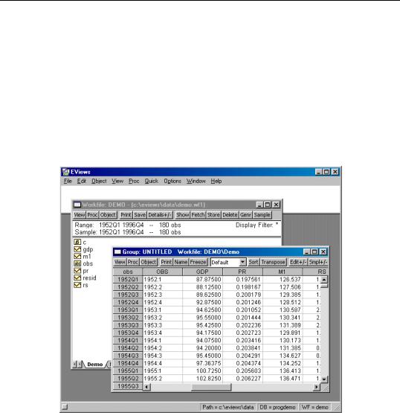The height and width of the screenshot is (413, 400).
Task: Click Delete in the Workfile toolbar
Action: click(x=230, y=215)
